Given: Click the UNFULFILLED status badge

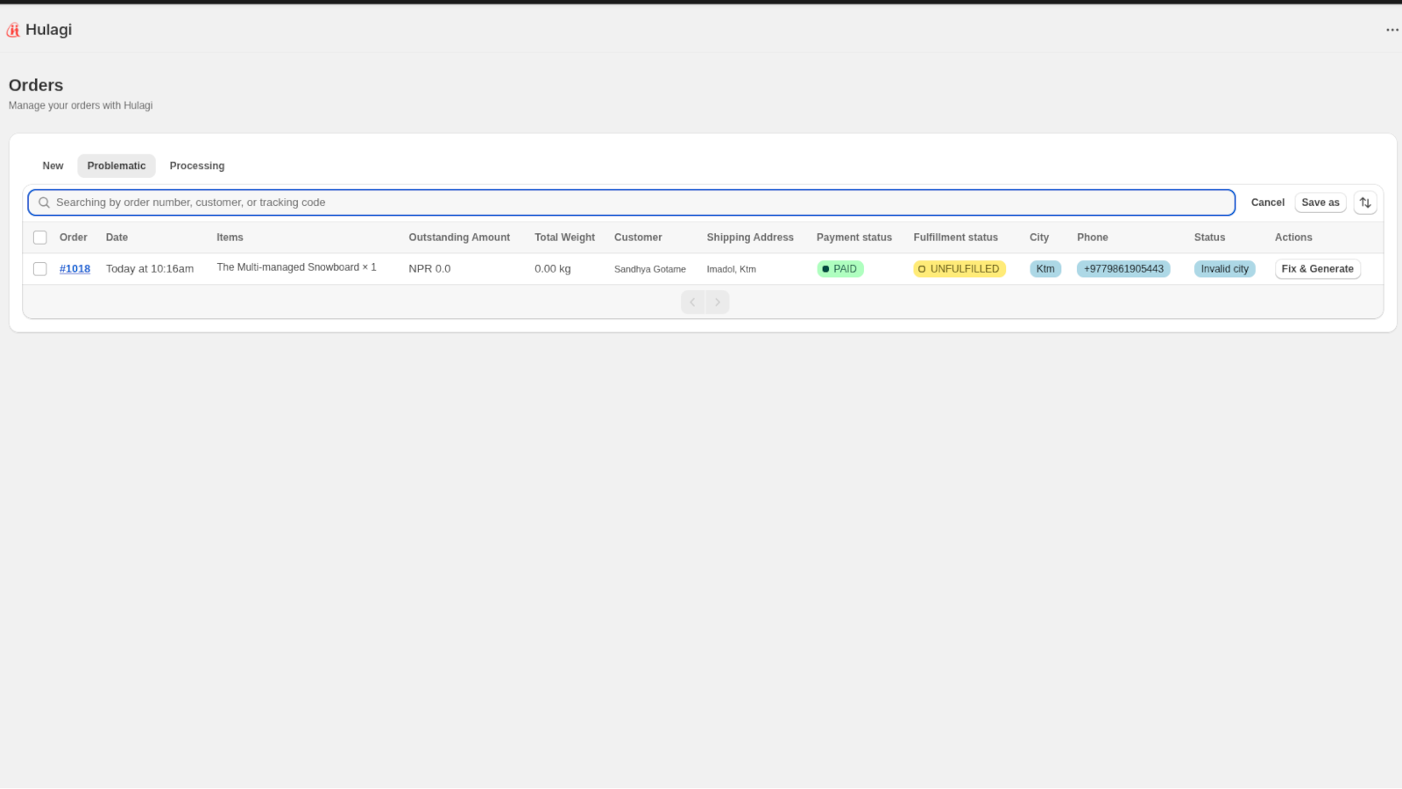Looking at the screenshot, I should (959, 269).
